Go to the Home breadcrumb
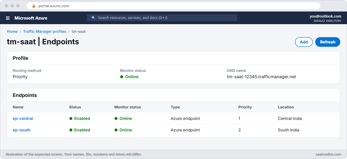The height and width of the screenshot is (159, 347). (x=12, y=32)
